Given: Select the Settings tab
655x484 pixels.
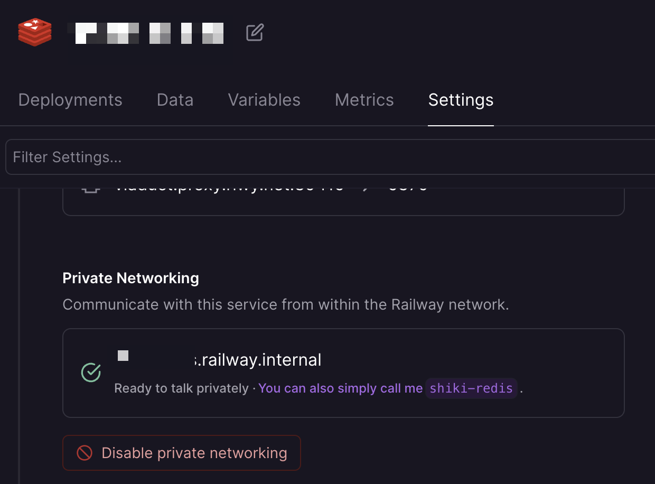Looking at the screenshot, I should 460,100.
